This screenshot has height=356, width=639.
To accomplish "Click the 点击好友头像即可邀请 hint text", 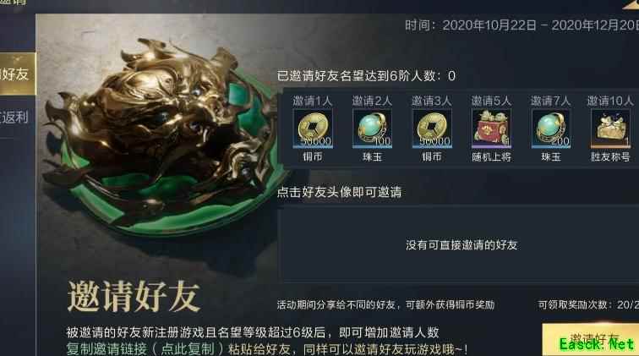I will (x=339, y=192).
